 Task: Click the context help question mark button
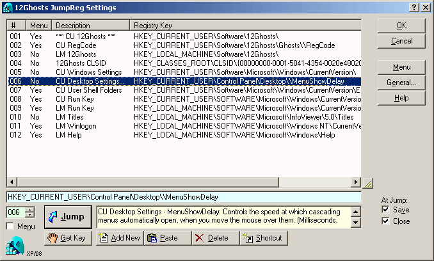(x=414, y=8)
